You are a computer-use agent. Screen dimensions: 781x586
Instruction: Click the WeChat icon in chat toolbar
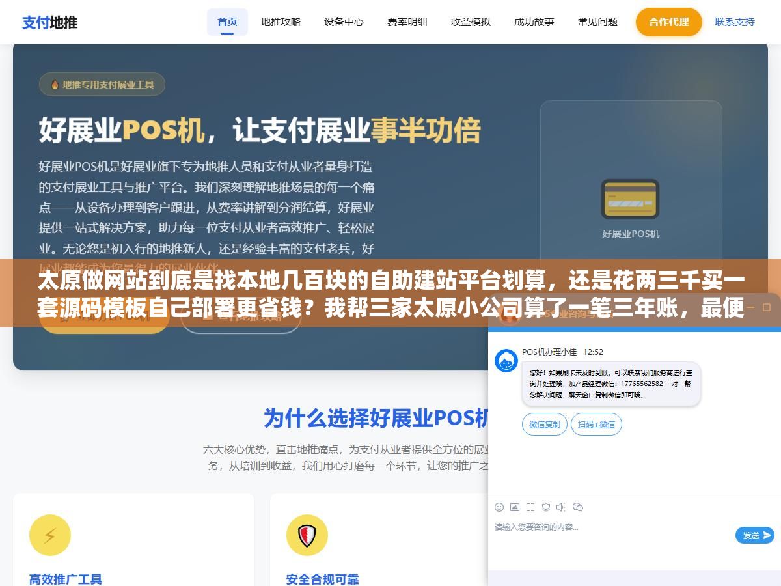point(577,507)
